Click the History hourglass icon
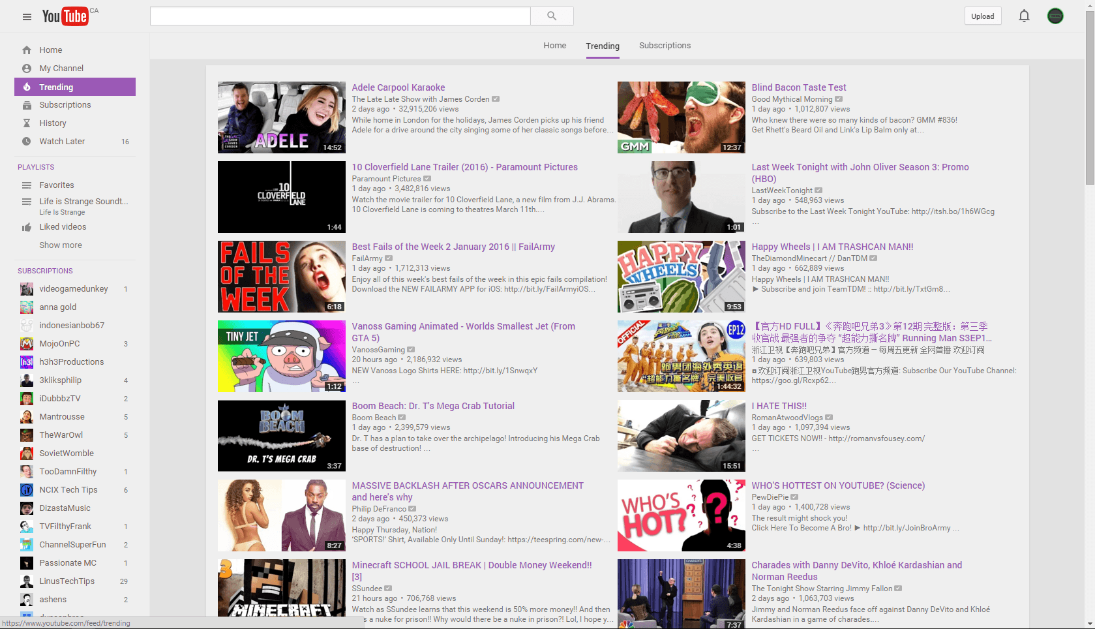 point(27,123)
